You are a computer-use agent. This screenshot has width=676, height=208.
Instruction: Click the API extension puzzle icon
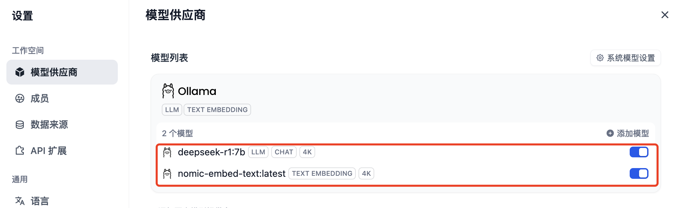click(20, 151)
